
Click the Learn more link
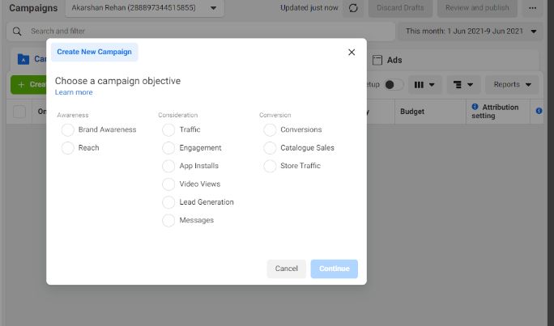74,92
